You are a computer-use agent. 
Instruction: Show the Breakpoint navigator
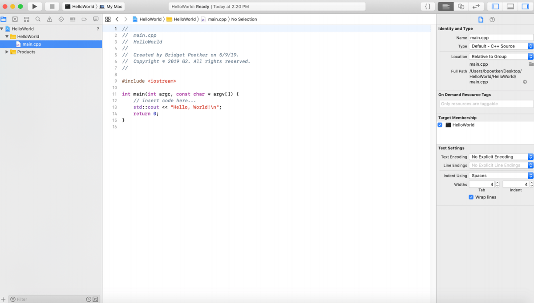pyautogui.click(x=84, y=20)
